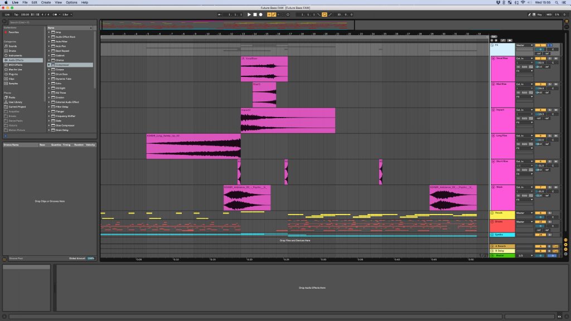Click the Favorites red collection tag

(6, 32)
